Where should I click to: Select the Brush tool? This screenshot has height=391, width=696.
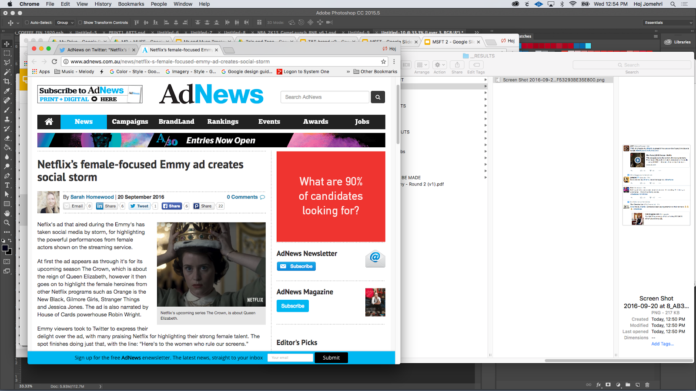coord(7,110)
